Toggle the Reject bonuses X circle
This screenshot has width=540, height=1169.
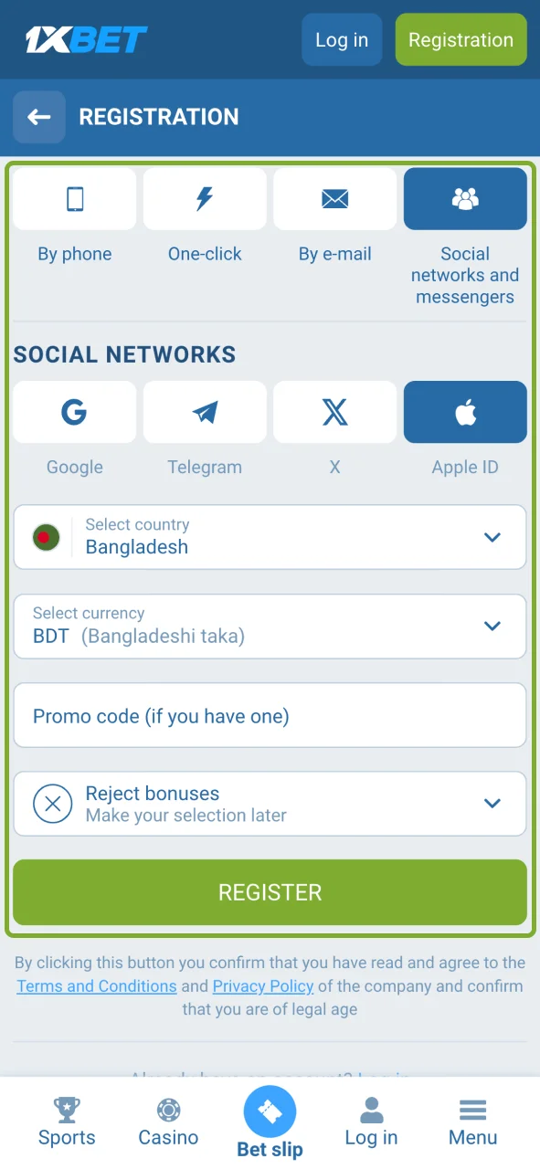coord(53,804)
